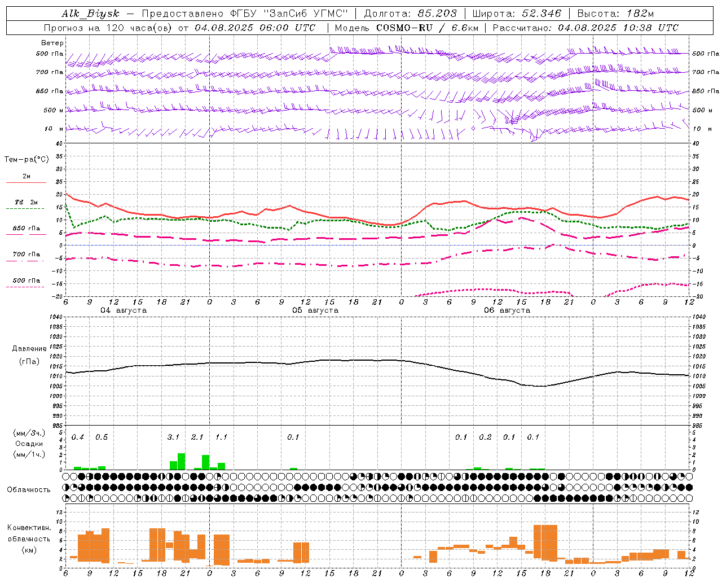Click precipitation total value "2.1"

[x=197, y=437]
